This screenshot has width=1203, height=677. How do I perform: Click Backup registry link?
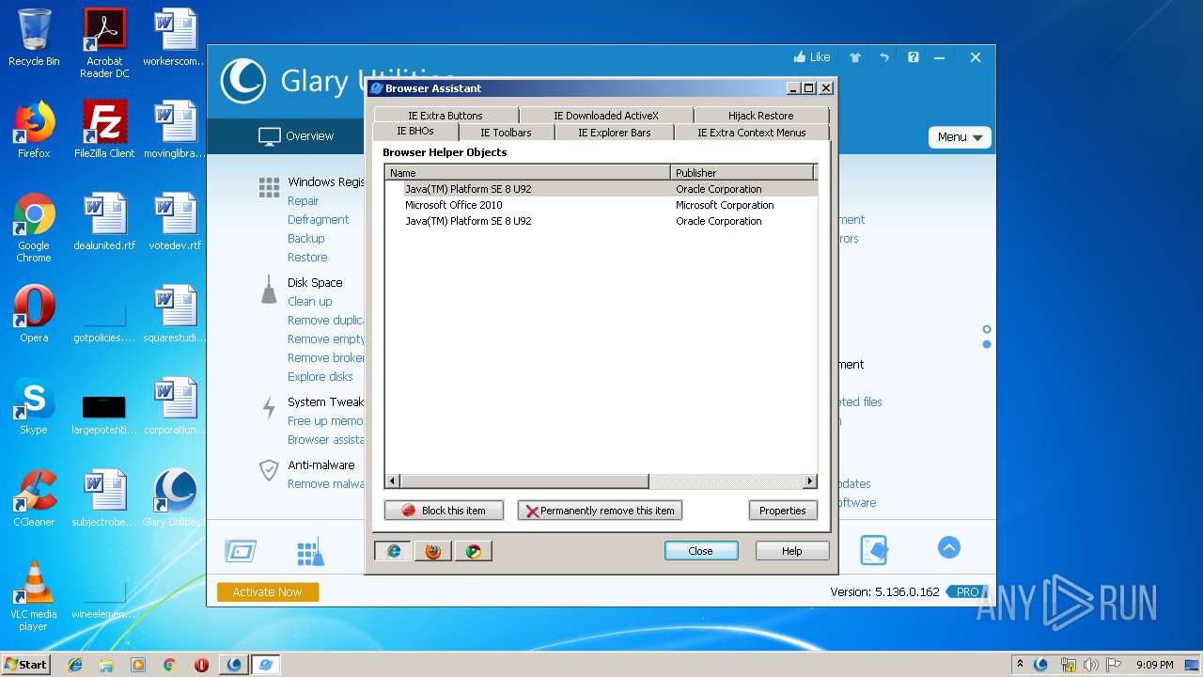(305, 238)
